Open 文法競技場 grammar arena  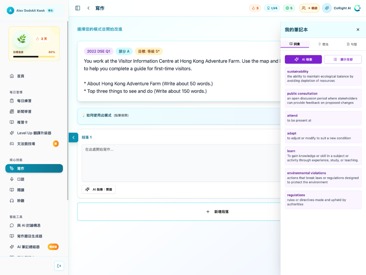tap(34, 144)
